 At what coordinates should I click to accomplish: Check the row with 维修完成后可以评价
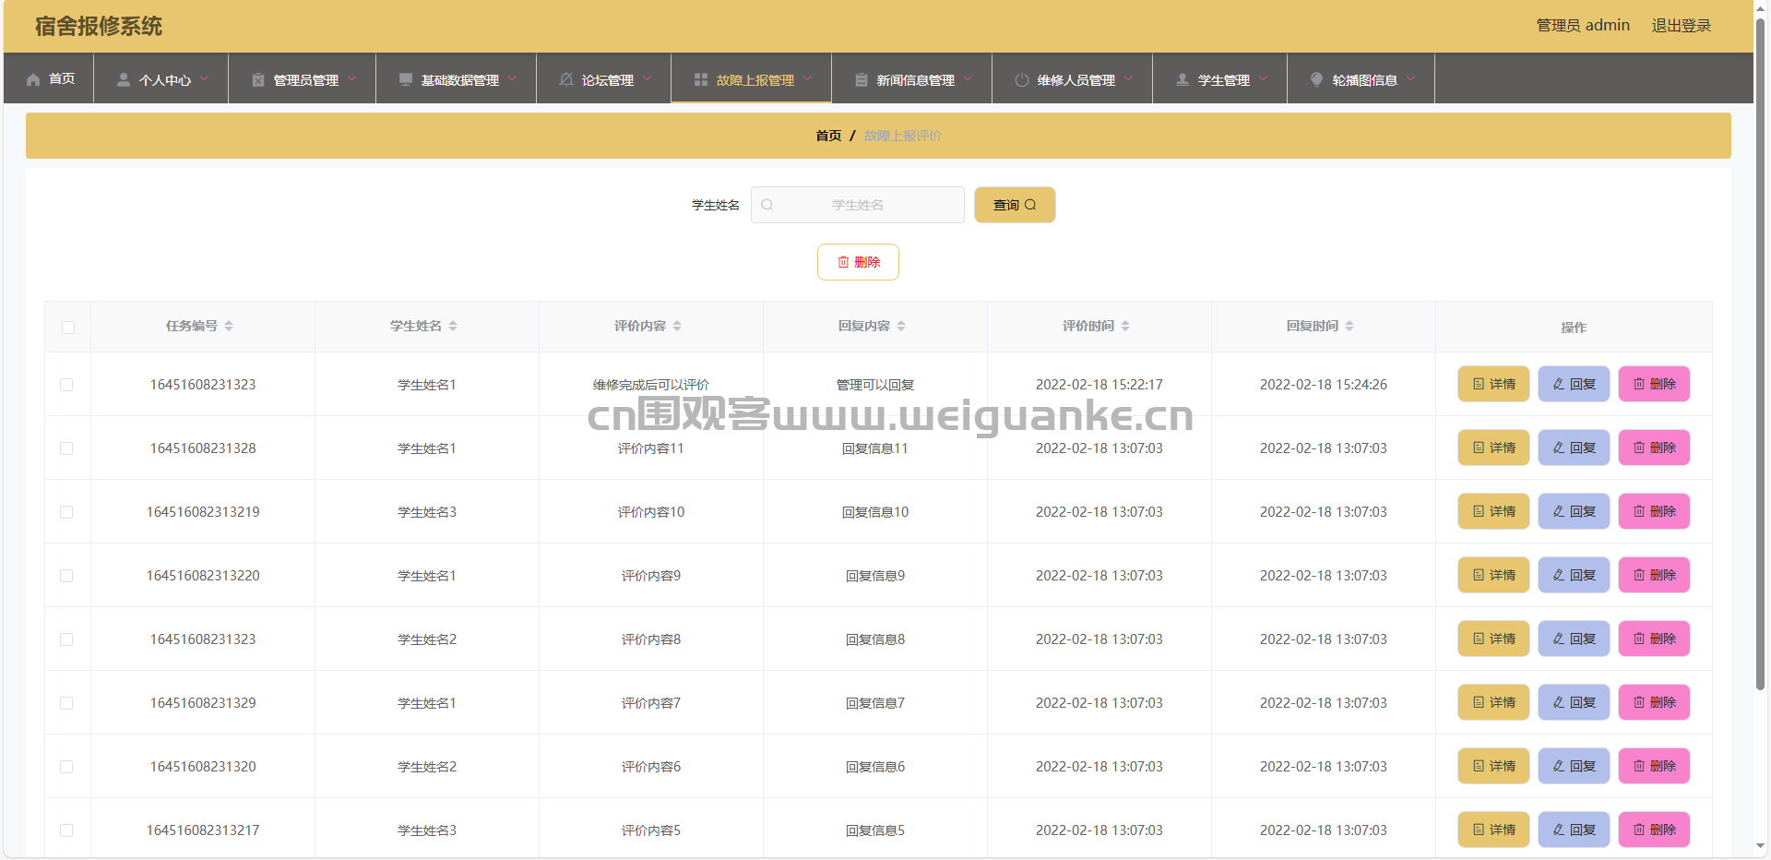click(x=66, y=385)
